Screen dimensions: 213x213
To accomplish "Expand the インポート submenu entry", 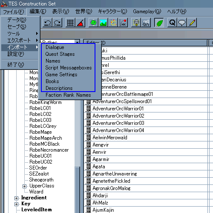I will click(x=20, y=47).
